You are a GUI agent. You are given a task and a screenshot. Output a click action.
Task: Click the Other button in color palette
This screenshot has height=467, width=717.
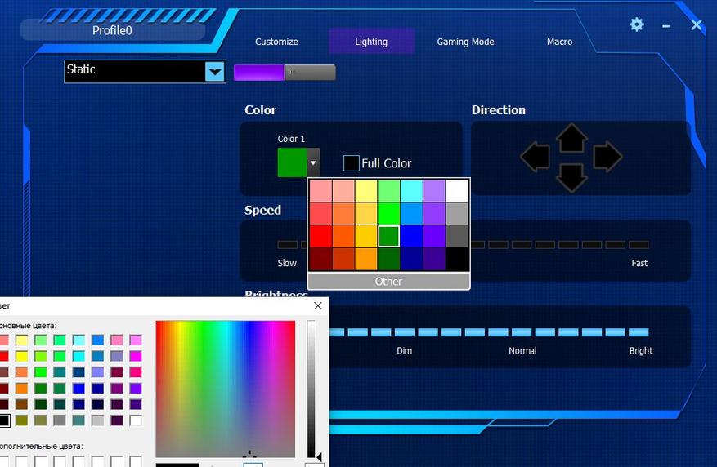pos(388,281)
